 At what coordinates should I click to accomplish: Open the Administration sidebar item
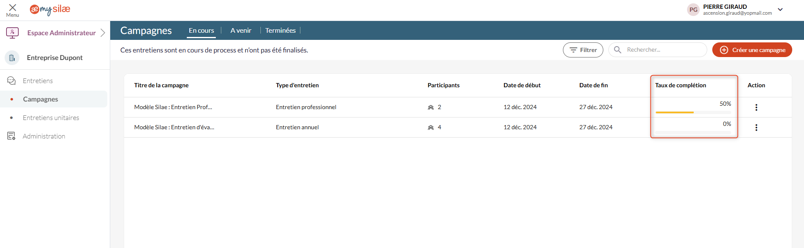tap(44, 136)
